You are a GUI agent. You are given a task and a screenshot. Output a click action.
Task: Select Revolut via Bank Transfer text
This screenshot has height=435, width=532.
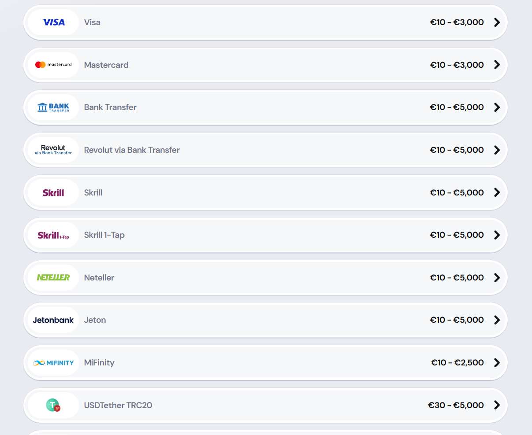[x=132, y=150]
